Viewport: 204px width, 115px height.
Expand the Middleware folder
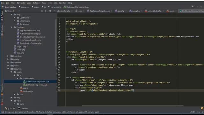click(14, 21)
